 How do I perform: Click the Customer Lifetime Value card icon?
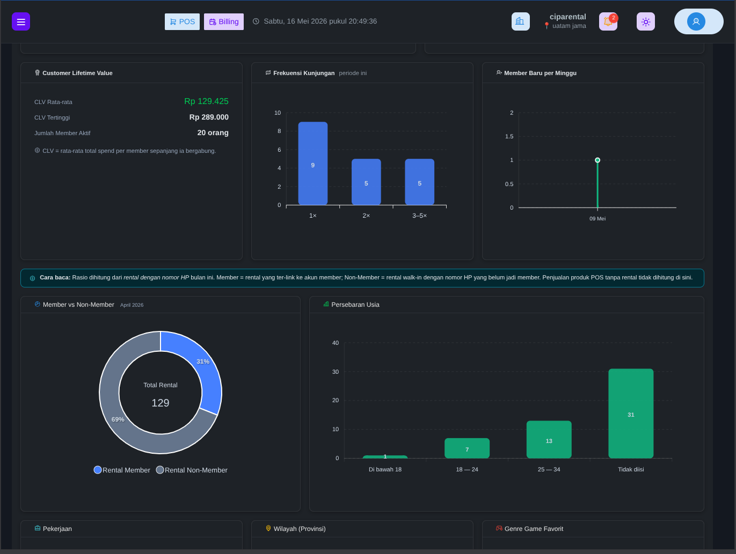coord(38,73)
